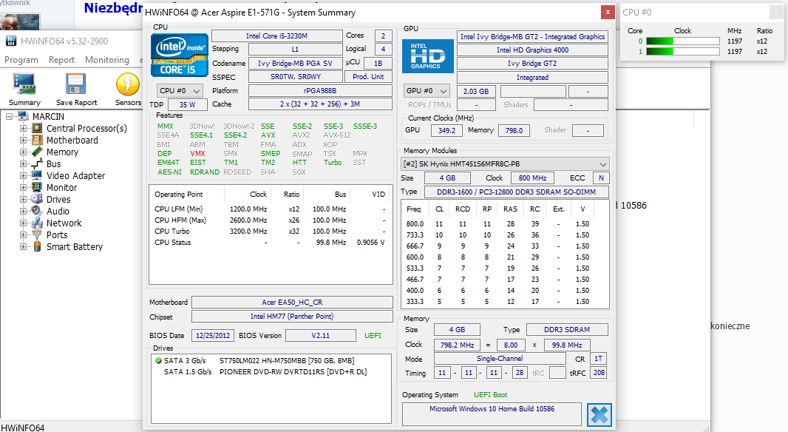This screenshot has width=788, height=432.
Task: Click the blue X close button in System Summary
Action: (599, 415)
